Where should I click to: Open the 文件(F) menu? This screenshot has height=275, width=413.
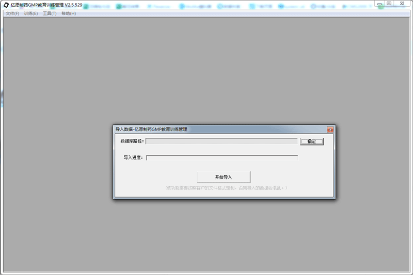click(x=12, y=13)
